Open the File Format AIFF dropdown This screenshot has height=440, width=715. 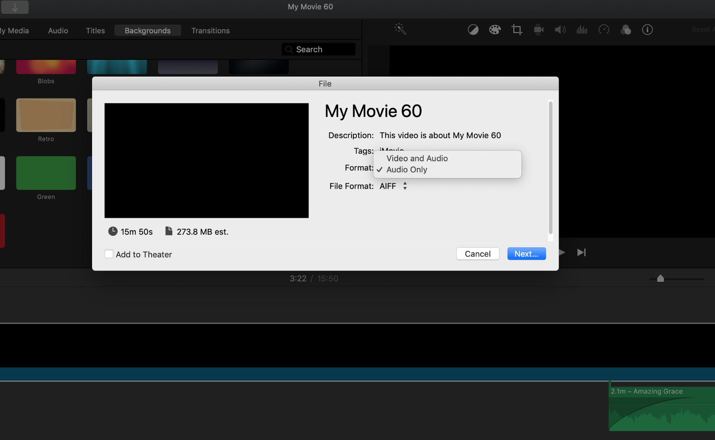click(394, 186)
